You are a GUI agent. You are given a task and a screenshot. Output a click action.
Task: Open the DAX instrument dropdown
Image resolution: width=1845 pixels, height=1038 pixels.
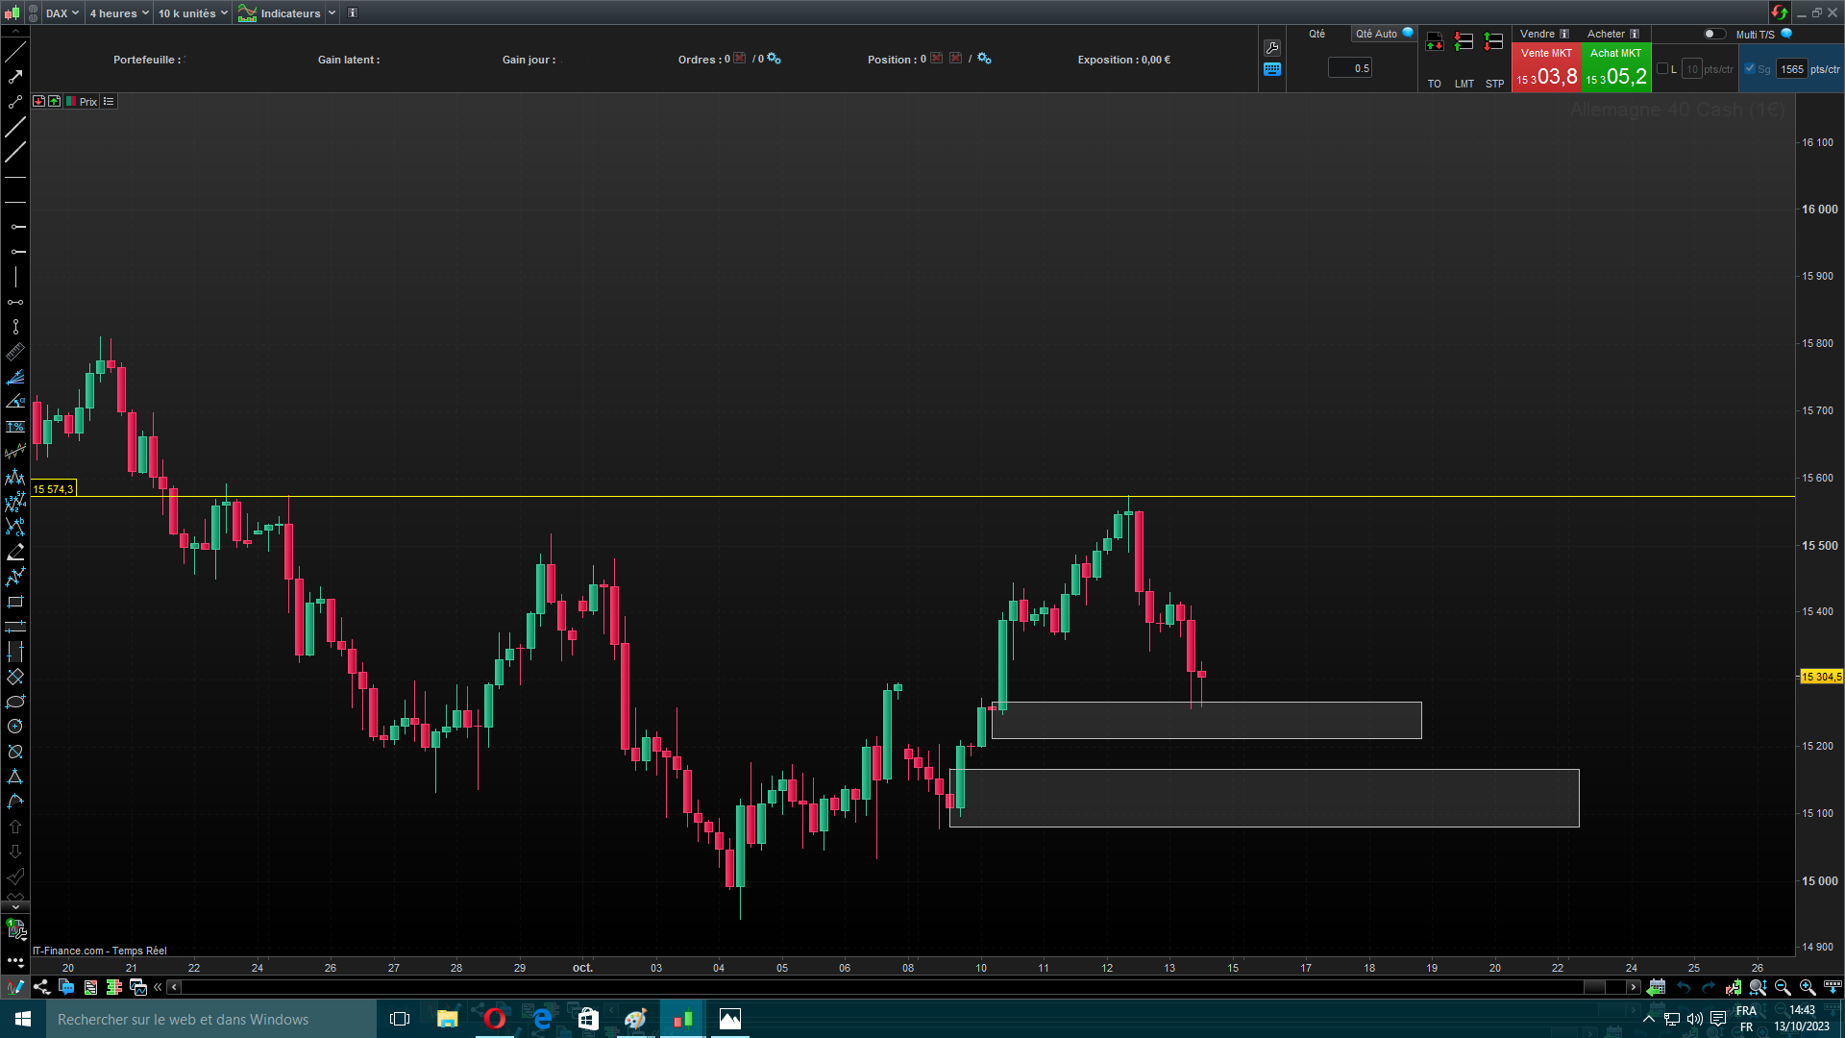[x=61, y=13]
